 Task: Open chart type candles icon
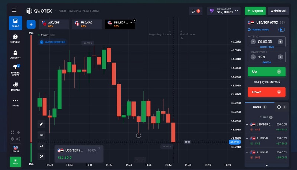42,146
